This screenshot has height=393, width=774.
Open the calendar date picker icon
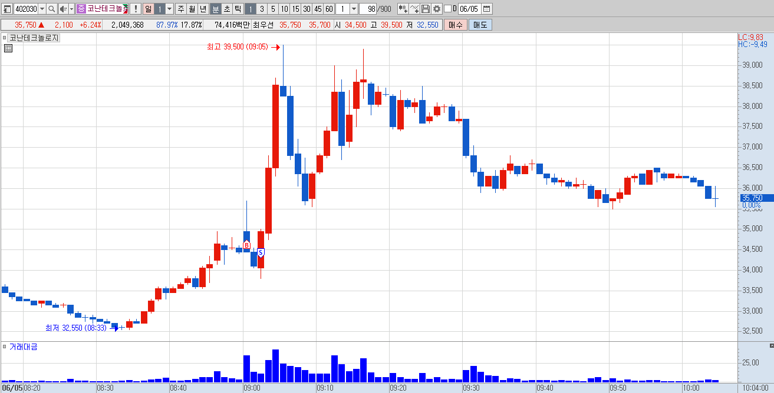[487, 9]
